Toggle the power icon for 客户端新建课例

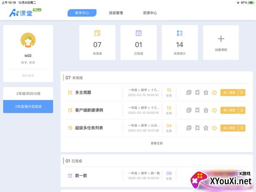click(214, 110)
